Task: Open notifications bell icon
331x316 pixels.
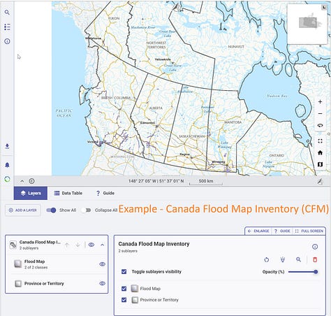Action: coord(7,165)
